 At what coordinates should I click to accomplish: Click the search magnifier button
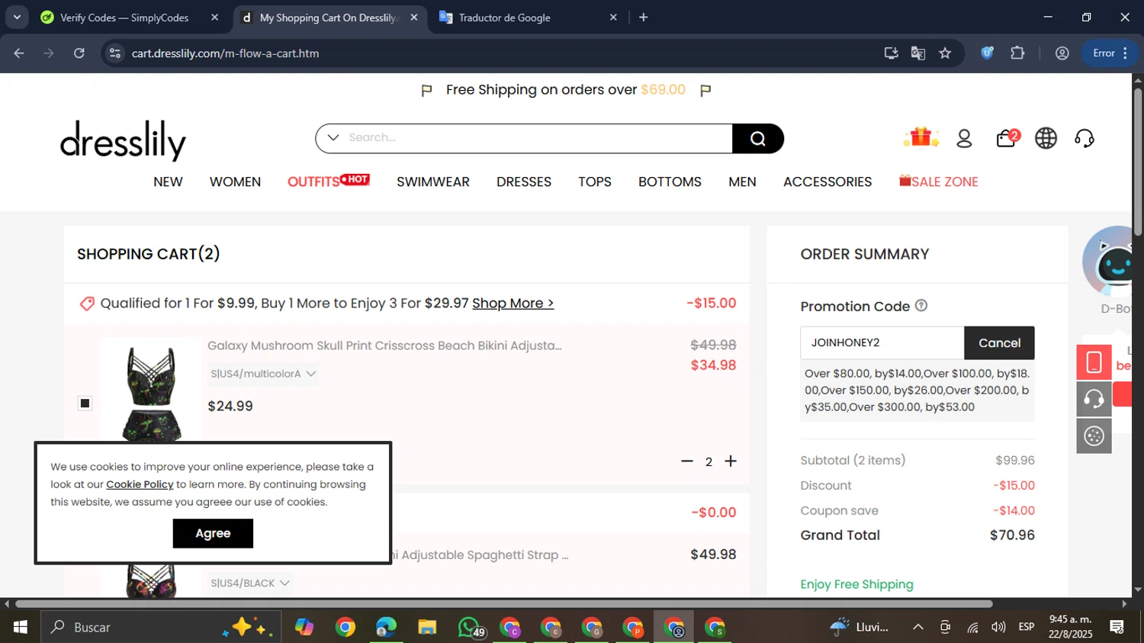point(757,138)
